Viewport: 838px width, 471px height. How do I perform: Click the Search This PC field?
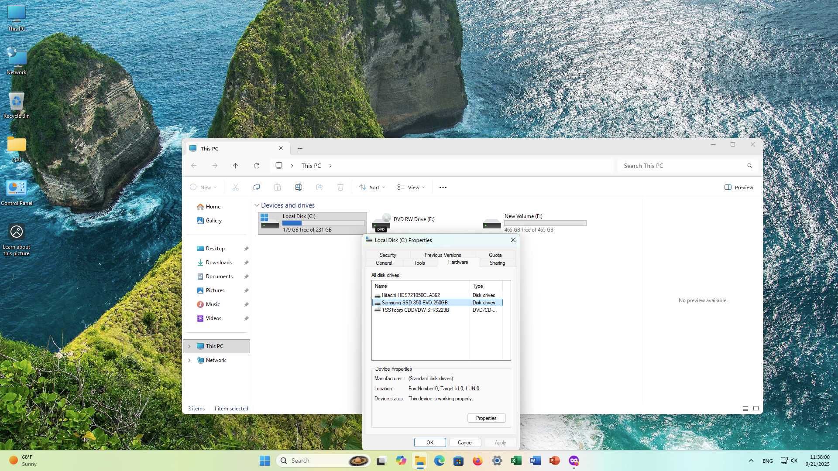point(683,166)
